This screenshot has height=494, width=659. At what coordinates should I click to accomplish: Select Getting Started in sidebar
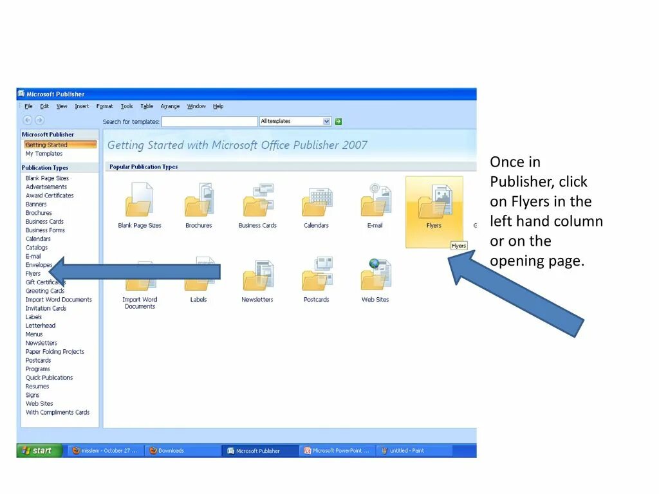(60, 145)
